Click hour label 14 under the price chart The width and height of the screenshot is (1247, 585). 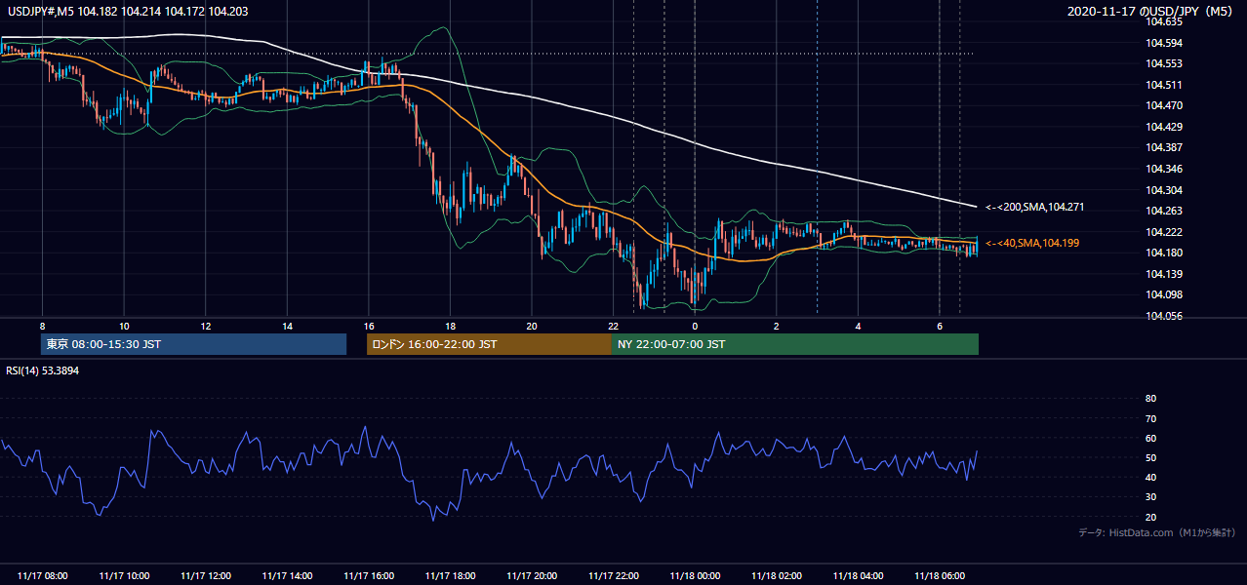(x=287, y=326)
